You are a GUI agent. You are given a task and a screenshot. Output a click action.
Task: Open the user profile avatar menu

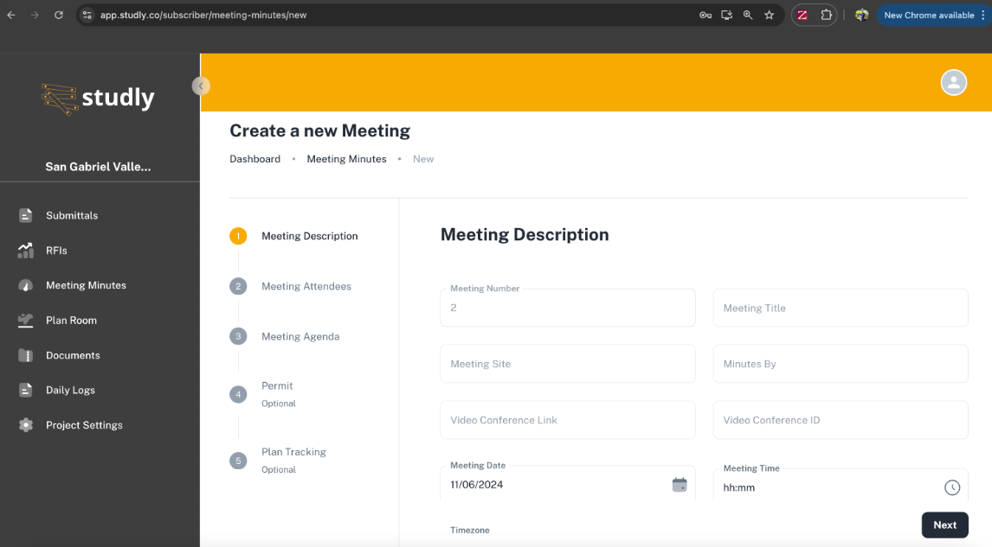(x=953, y=82)
